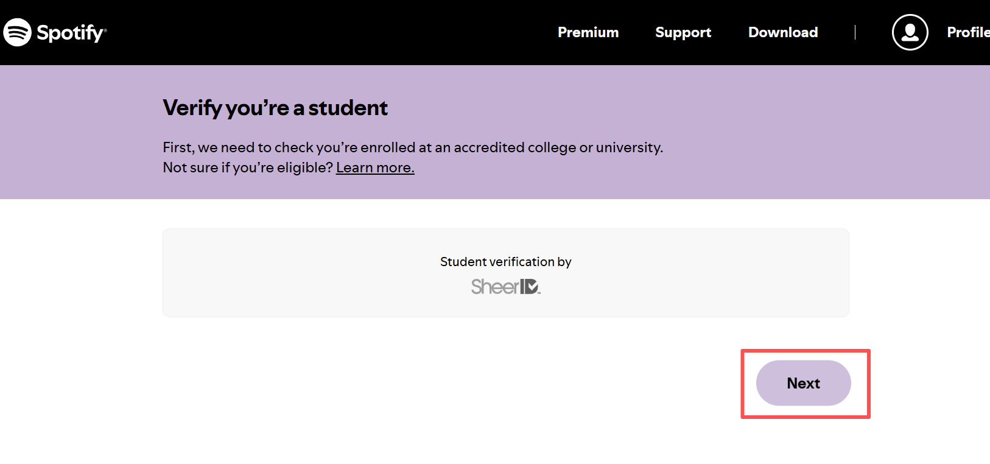Open the Profile label in header
990x464 pixels.
pos(967,32)
